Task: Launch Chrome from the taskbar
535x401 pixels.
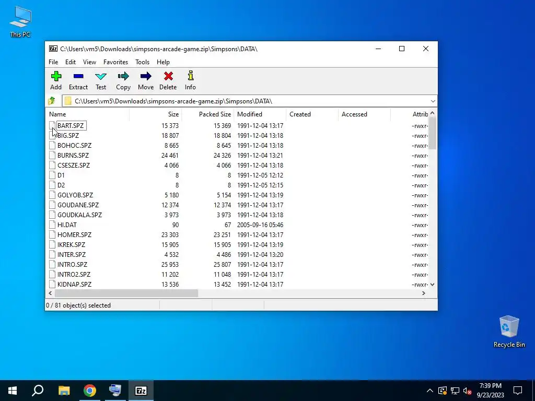Action: click(90, 391)
